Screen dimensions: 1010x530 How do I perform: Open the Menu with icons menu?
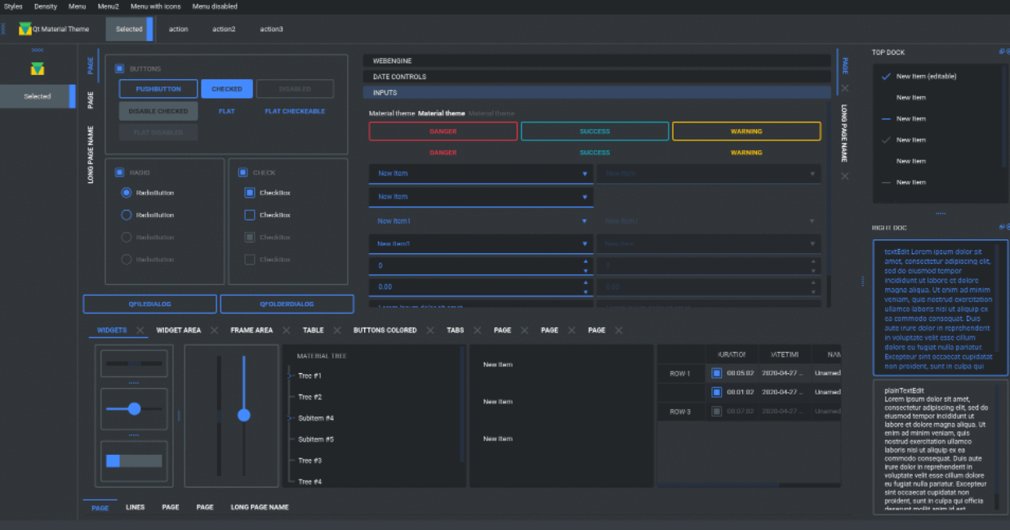click(156, 7)
